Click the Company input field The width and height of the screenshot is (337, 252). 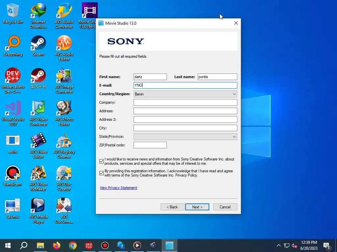pyautogui.click(x=185, y=102)
